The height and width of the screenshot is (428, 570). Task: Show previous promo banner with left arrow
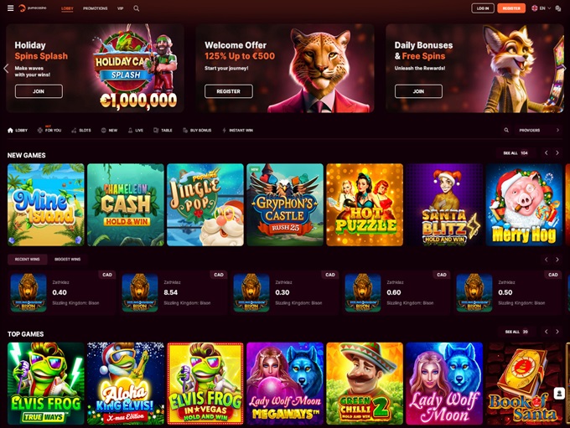[6, 69]
